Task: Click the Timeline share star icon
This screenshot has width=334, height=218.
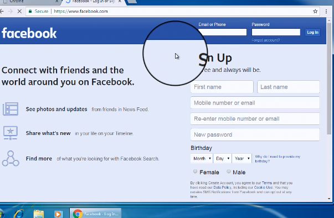Action: click(x=10, y=133)
